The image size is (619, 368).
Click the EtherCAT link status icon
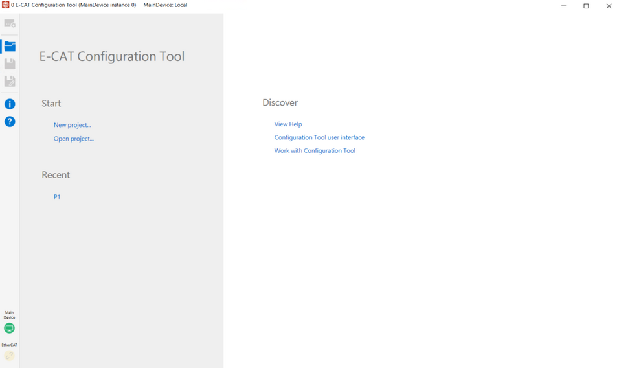point(9,355)
